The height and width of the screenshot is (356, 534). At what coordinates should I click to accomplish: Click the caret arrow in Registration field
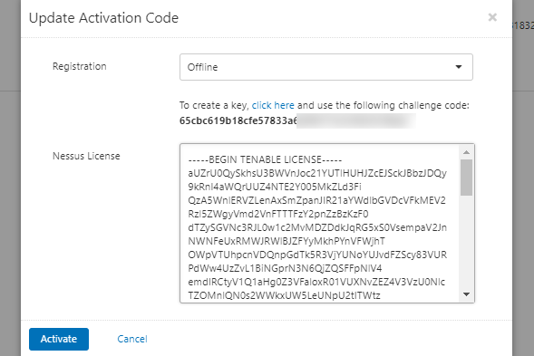[x=459, y=67]
